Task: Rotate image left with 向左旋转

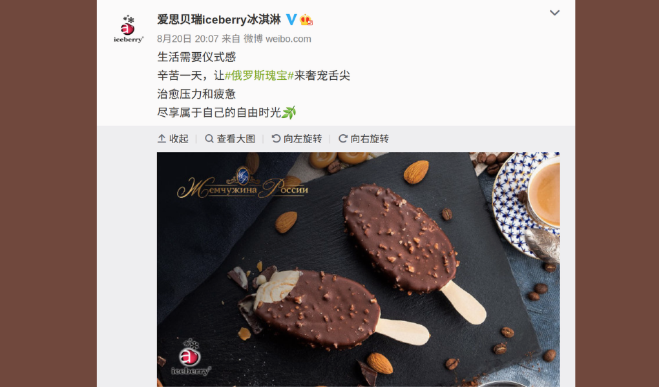Action: point(297,139)
